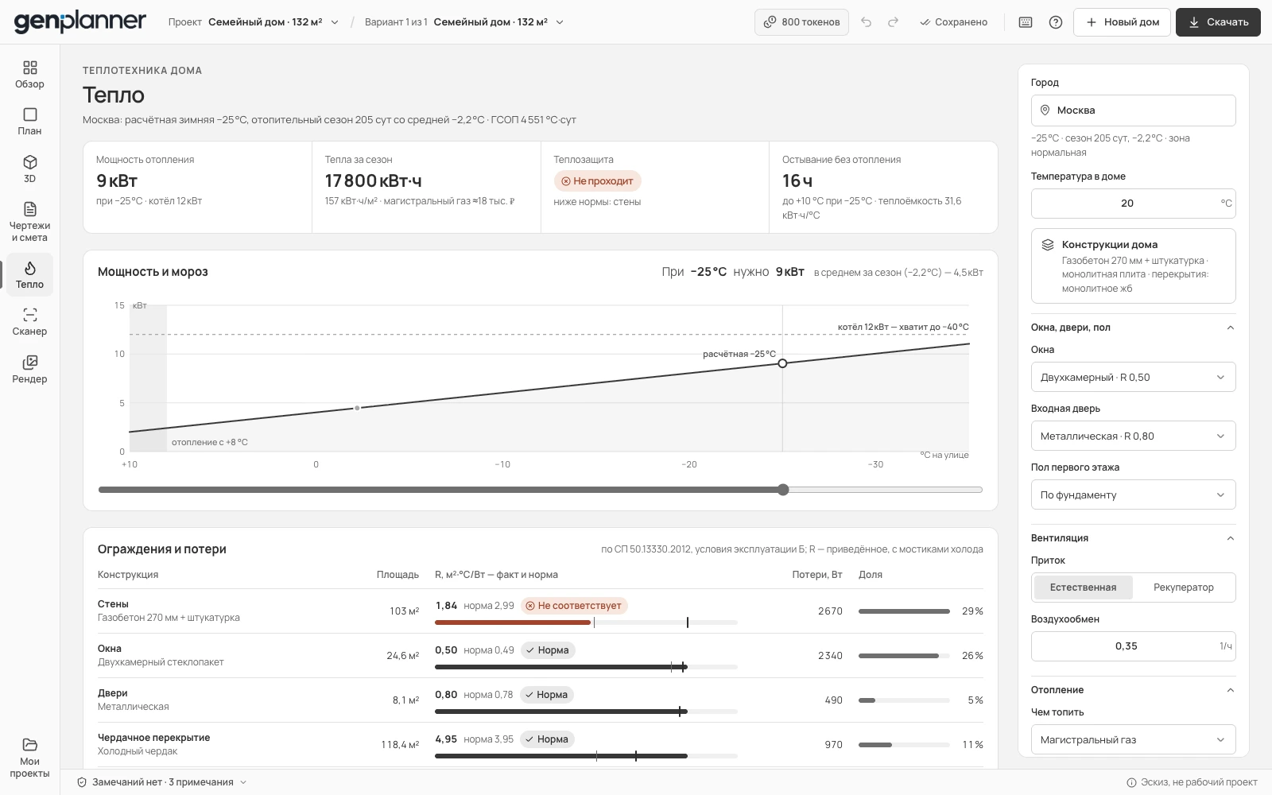Click the Не соответствует badge for Стены
The image size is (1272, 795).
[x=573, y=606]
